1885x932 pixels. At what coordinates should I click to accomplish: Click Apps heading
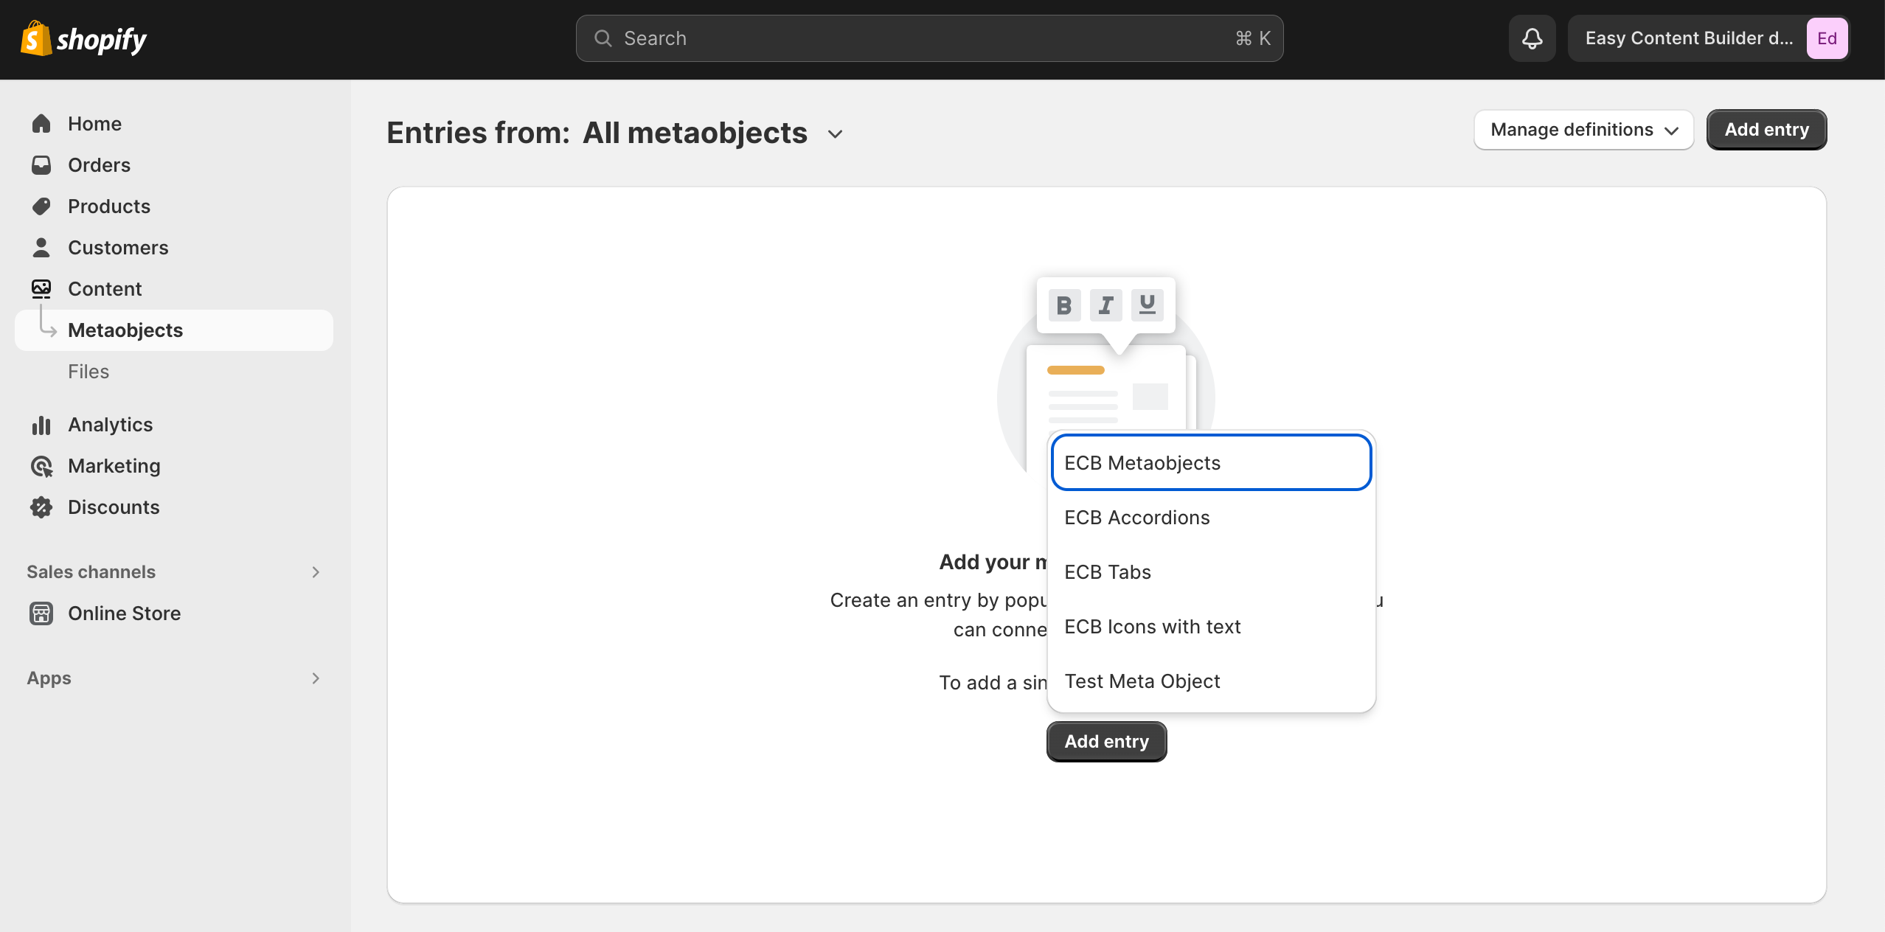[x=49, y=678]
